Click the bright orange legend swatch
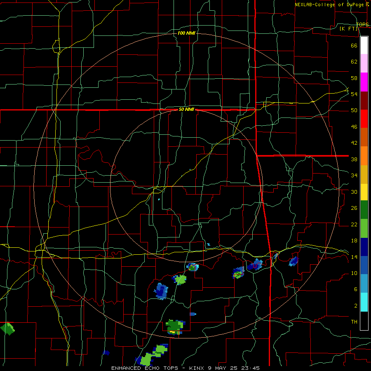This screenshot has height=371, width=371. pos(364,156)
